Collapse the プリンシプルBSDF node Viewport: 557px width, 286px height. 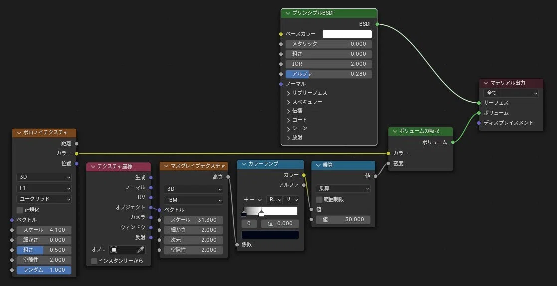coord(288,13)
